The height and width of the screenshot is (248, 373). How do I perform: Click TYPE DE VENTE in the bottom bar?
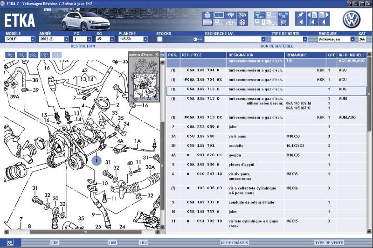click(x=329, y=243)
